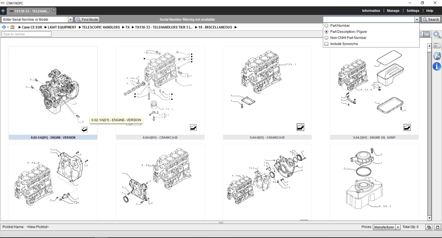Go to TX130-33 - TELEHANDLERS TIER 3 breadcrumb

(x=164, y=27)
